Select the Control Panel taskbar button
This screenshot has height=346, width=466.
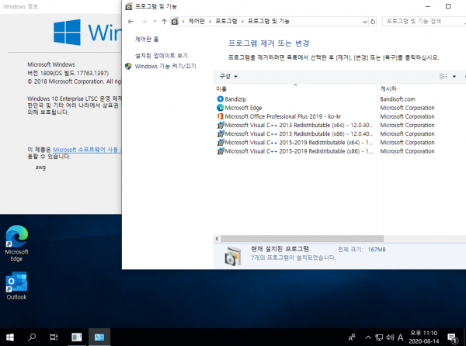(99, 337)
